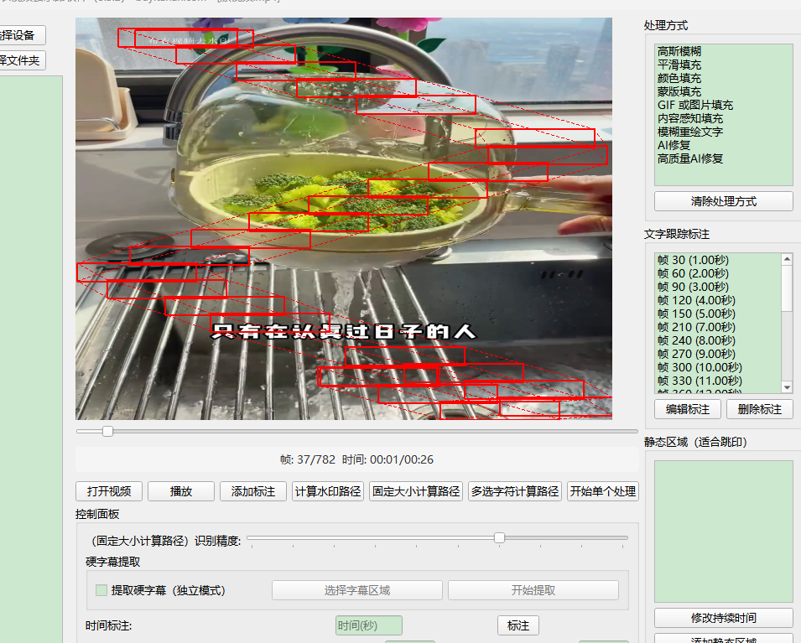
Task: Click 清除处理方式 button
Action: (x=723, y=201)
